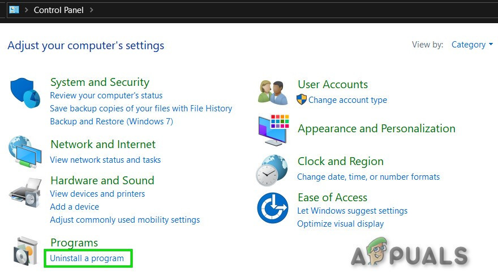Open Uninstall a program link
The height and width of the screenshot is (273, 498).
click(87, 258)
